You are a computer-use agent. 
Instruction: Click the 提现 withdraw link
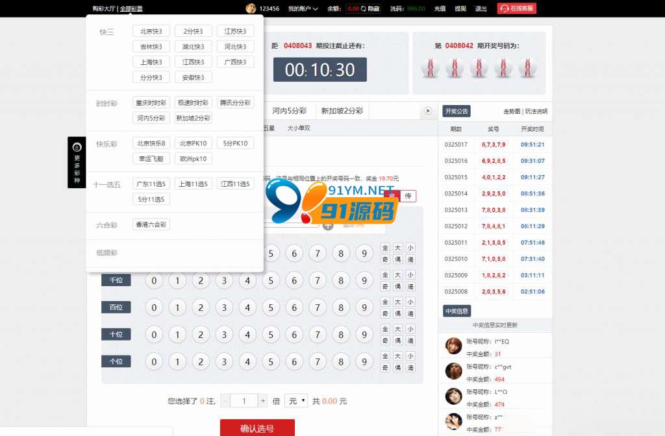tap(460, 8)
